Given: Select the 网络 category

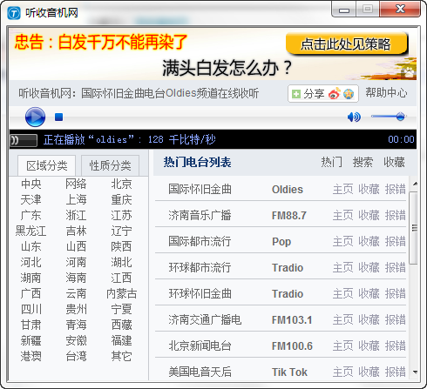Looking at the screenshot, I should (76, 184).
